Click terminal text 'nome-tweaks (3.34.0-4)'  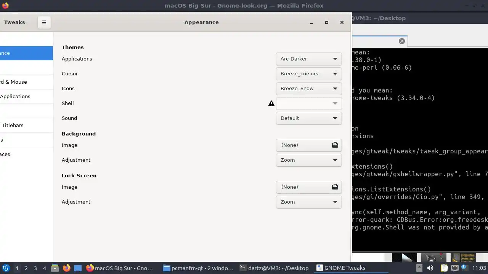393,98
